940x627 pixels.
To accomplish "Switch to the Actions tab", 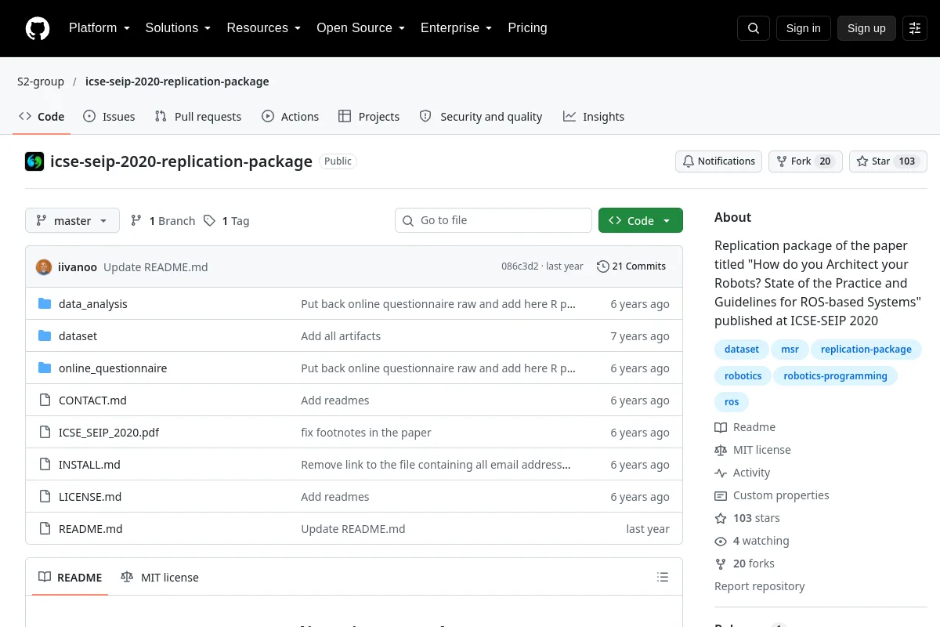I will point(290,117).
